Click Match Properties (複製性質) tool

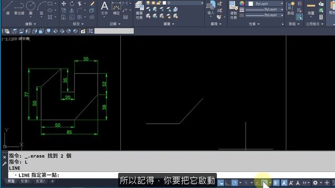233,9
